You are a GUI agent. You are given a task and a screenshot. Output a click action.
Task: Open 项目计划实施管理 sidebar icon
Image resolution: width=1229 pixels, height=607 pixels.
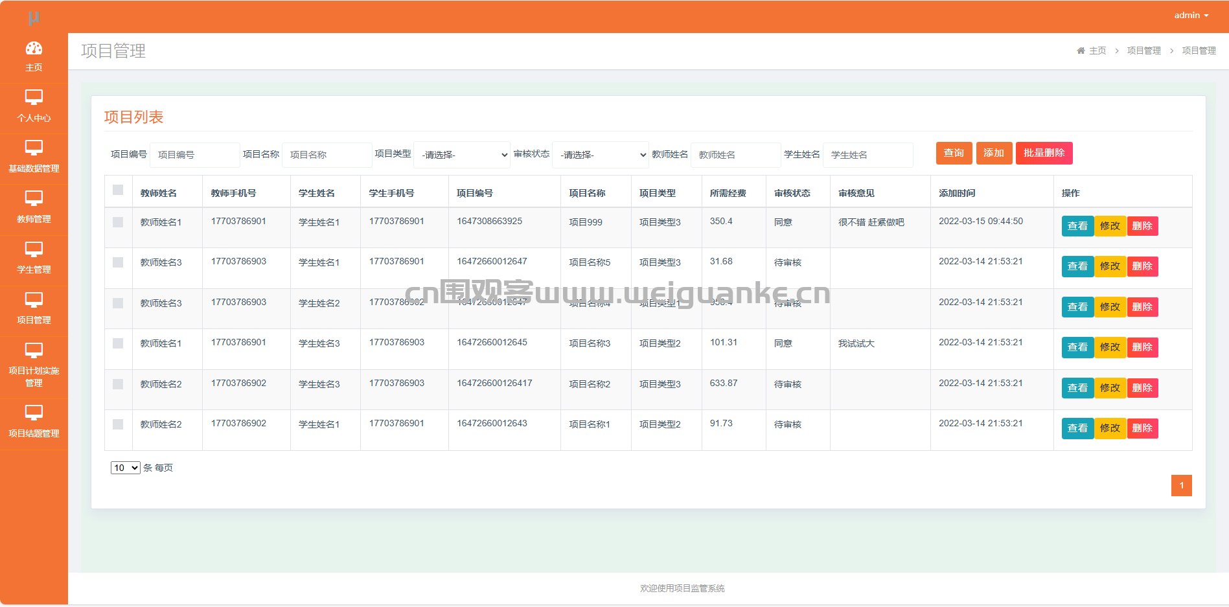coord(34,350)
